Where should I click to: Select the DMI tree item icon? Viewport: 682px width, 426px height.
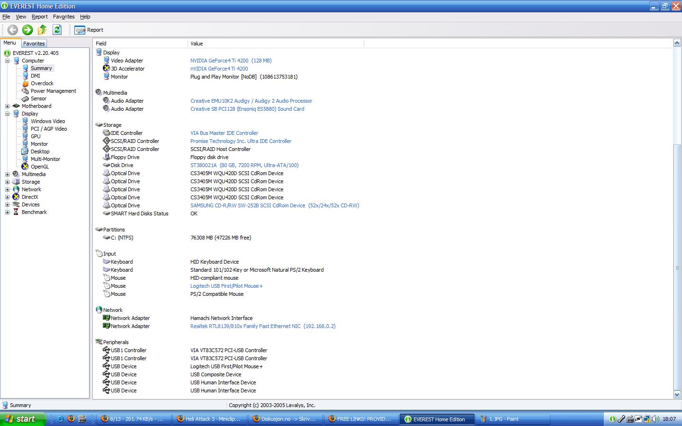(x=25, y=76)
